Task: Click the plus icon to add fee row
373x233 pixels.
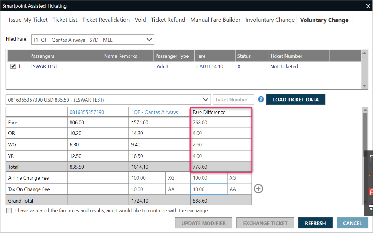Action: click(x=258, y=189)
